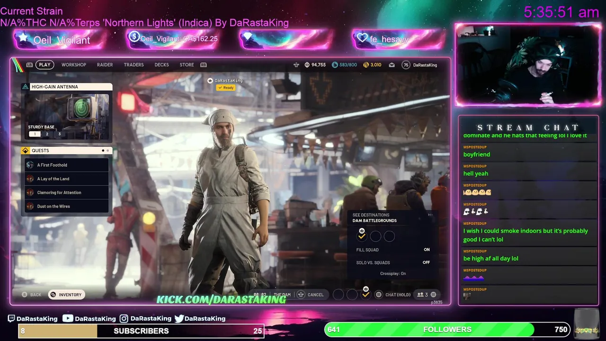Cancel matchmaking with the CANCEL button
The width and height of the screenshot is (606, 341).
[311, 295]
